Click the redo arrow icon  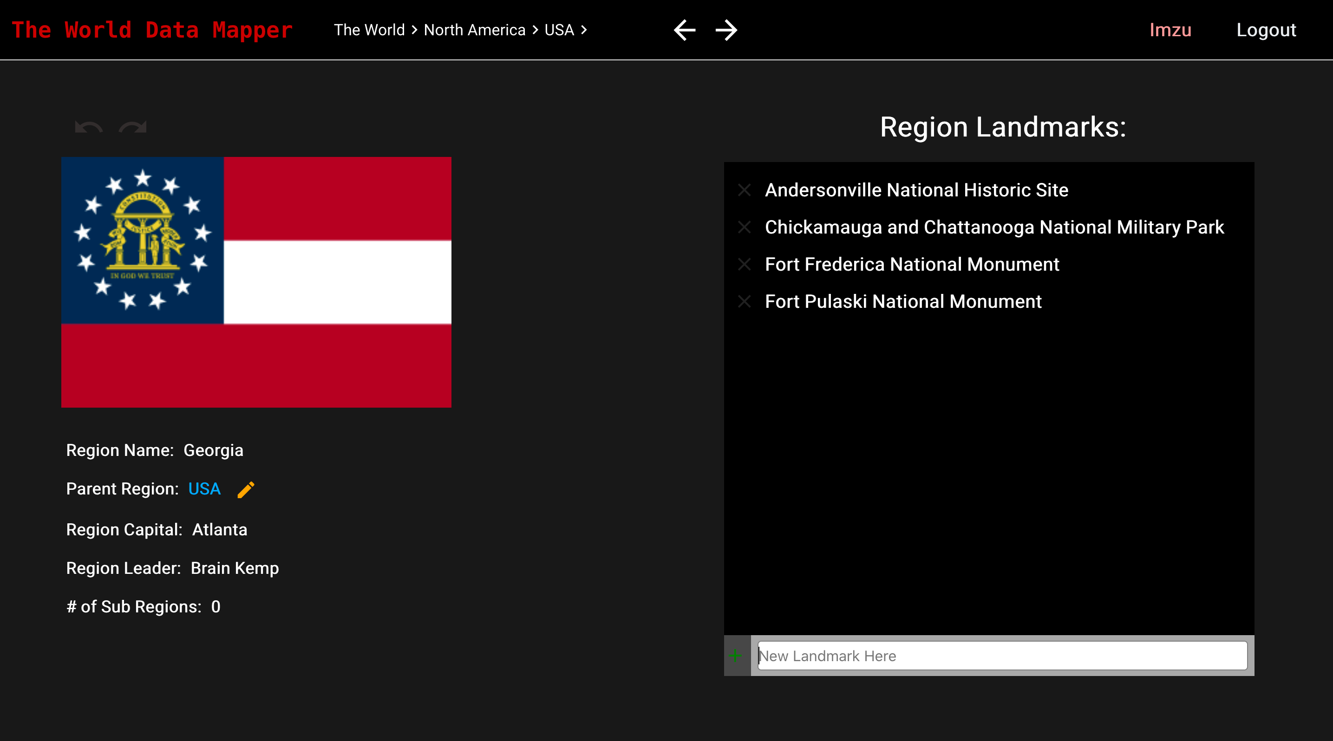click(x=132, y=127)
